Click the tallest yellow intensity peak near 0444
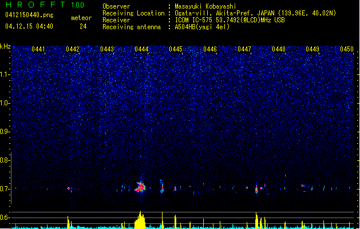 coord(140,220)
